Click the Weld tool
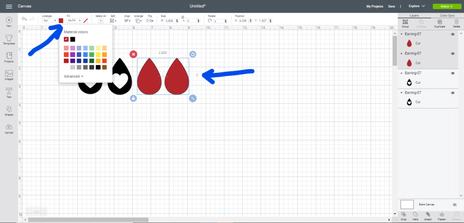The width and height of the screenshot is (464, 223). (415, 216)
